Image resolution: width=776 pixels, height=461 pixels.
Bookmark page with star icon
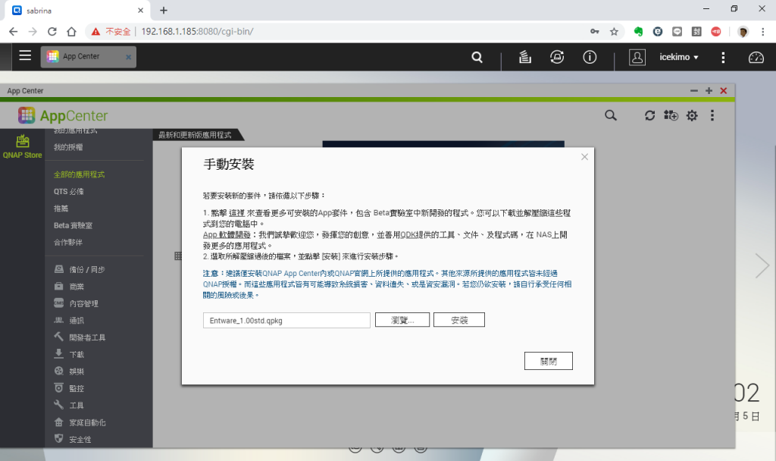[614, 32]
